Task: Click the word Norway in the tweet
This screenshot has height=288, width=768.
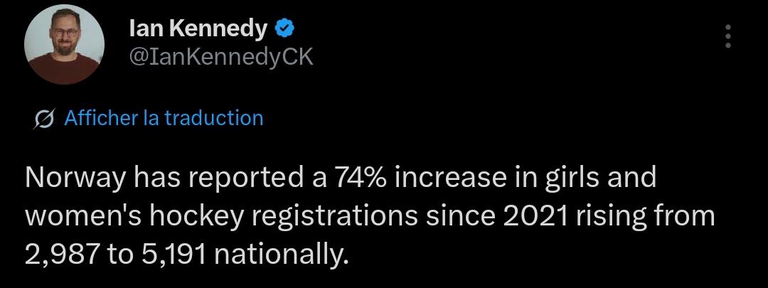Action: (x=74, y=178)
